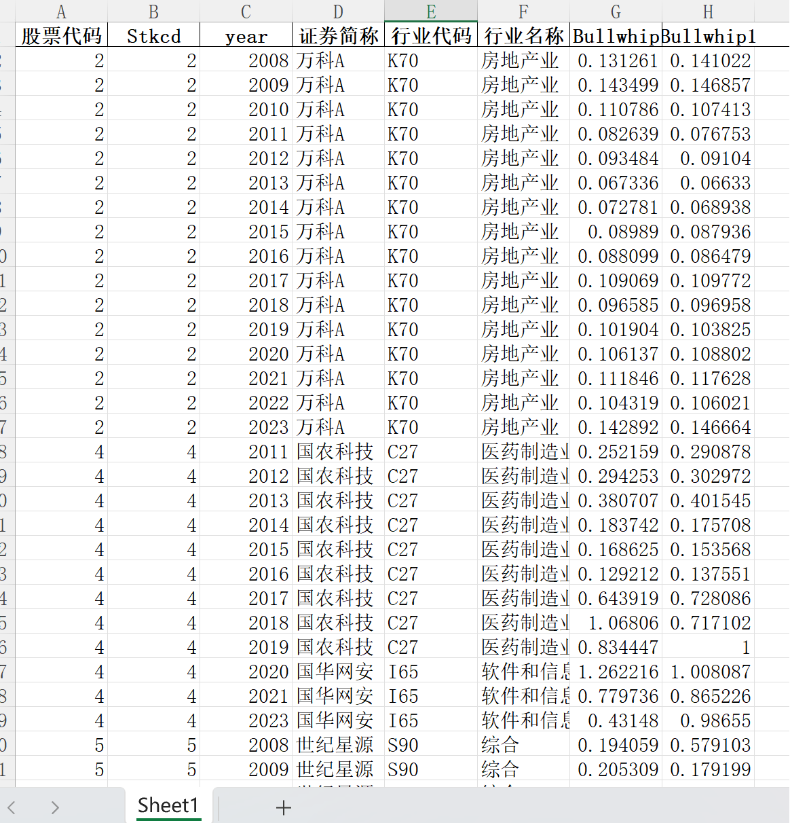Select the cell with value 0.06633
The image size is (790, 823).
708,183
